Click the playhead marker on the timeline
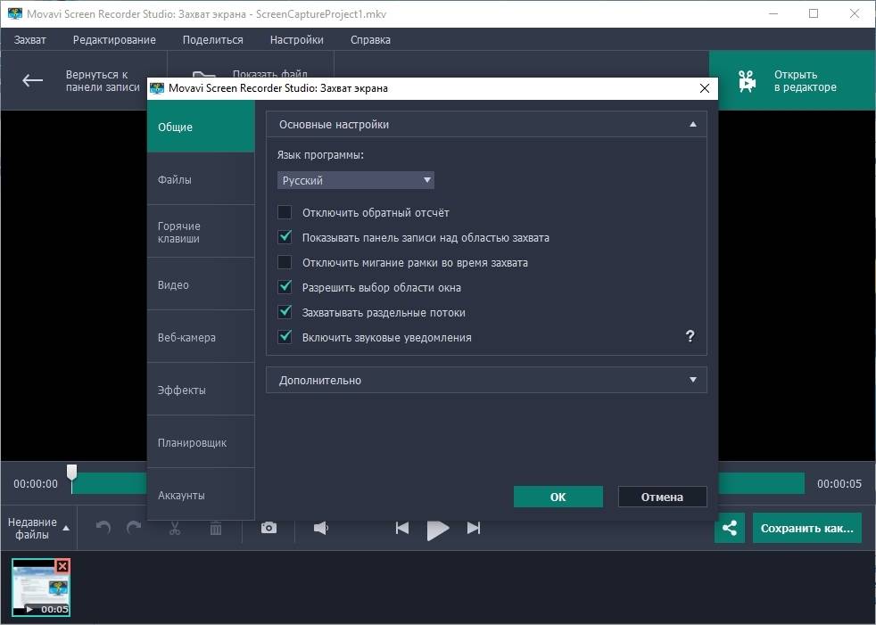 [x=72, y=474]
